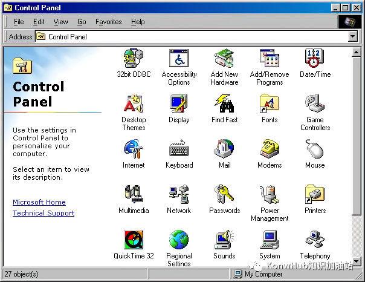Select the Modems telephone icon
The image size is (365, 282).
tap(270, 149)
